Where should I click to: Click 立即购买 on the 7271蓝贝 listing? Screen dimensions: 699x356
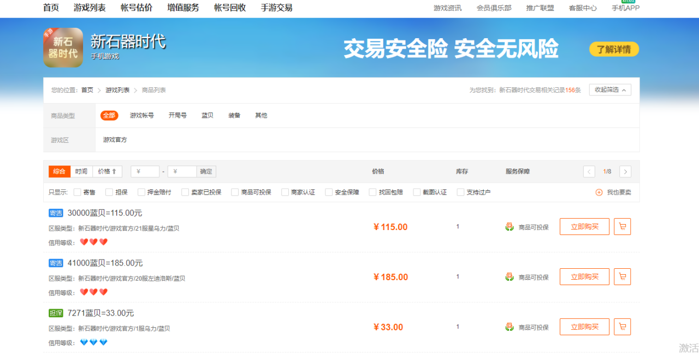point(584,327)
